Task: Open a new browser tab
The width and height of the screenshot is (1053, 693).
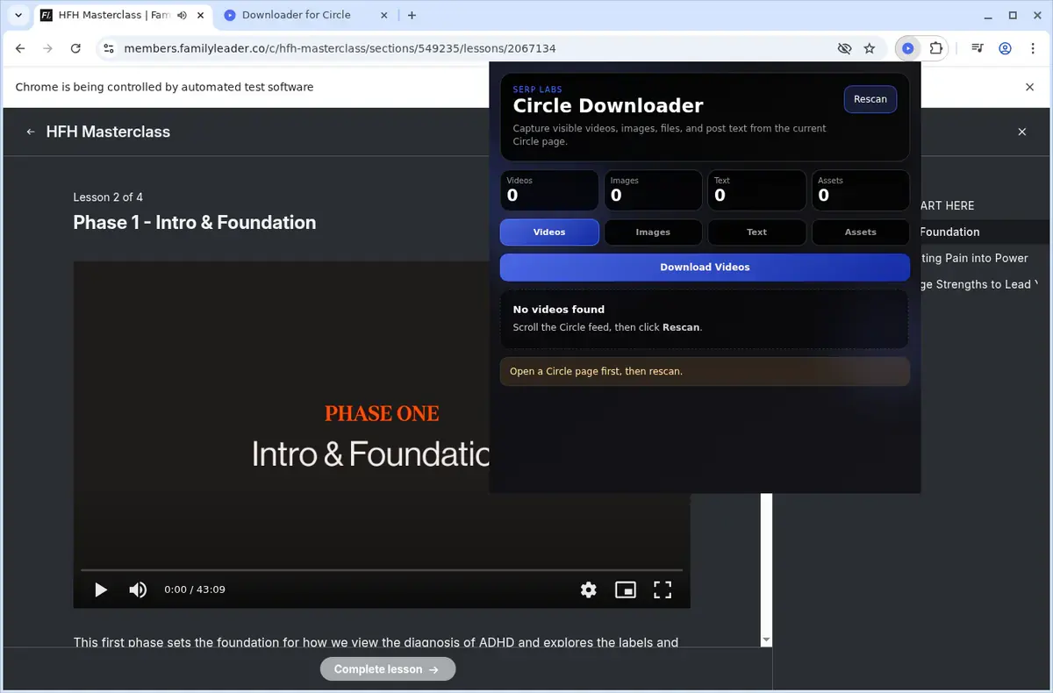Action: [412, 15]
